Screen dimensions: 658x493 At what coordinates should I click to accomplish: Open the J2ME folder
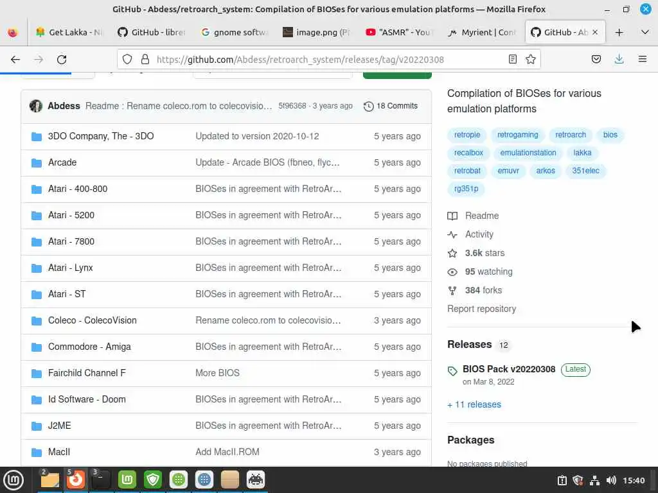tap(59, 426)
